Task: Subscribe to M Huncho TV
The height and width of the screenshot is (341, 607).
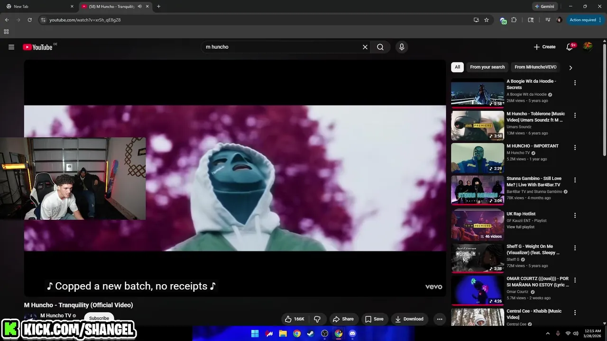Action: point(99,319)
